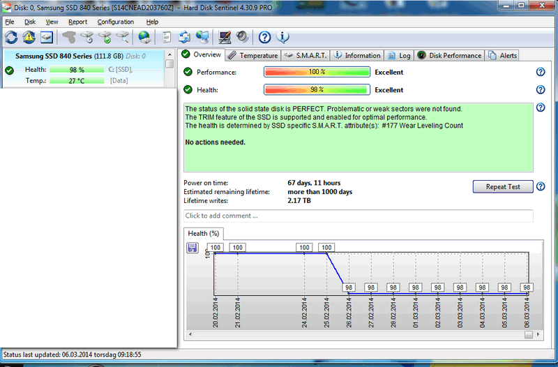558x367 pixels.
Task: Click help icon beside status text box
Action: click(540, 107)
